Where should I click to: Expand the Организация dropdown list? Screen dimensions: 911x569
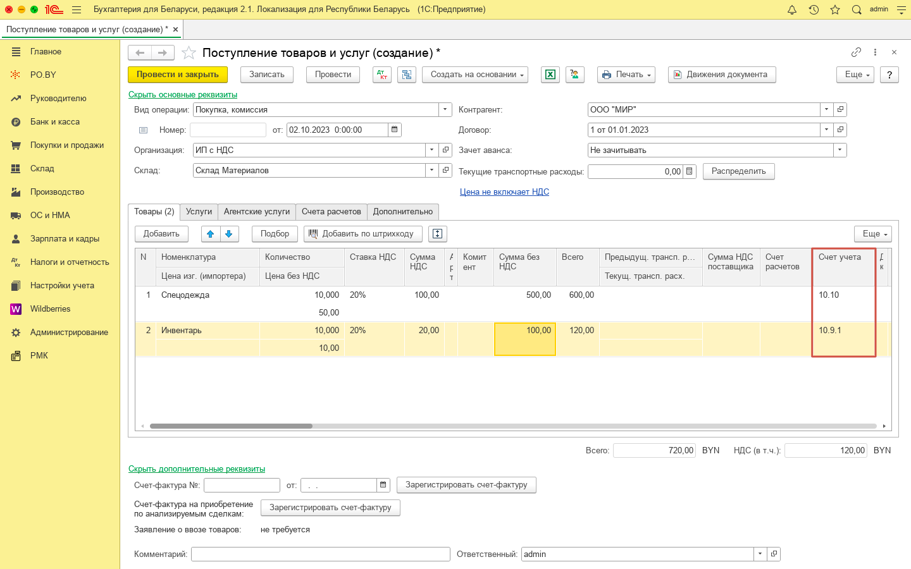coord(432,150)
